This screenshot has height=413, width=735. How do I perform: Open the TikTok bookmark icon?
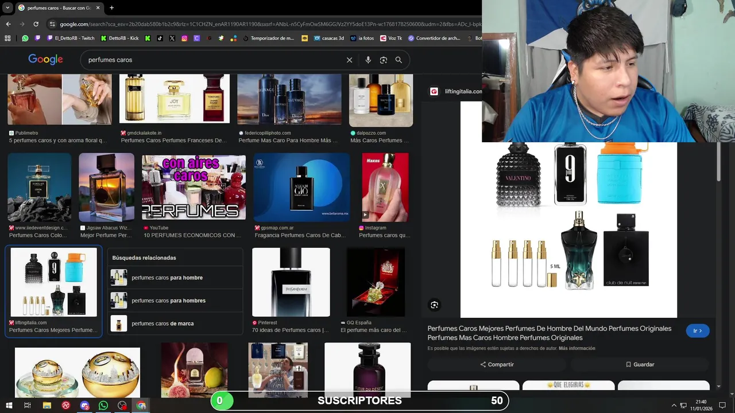coord(160,38)
